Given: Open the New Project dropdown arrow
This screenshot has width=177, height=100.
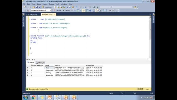Looking at the screenshot, I should click(27, 7).
